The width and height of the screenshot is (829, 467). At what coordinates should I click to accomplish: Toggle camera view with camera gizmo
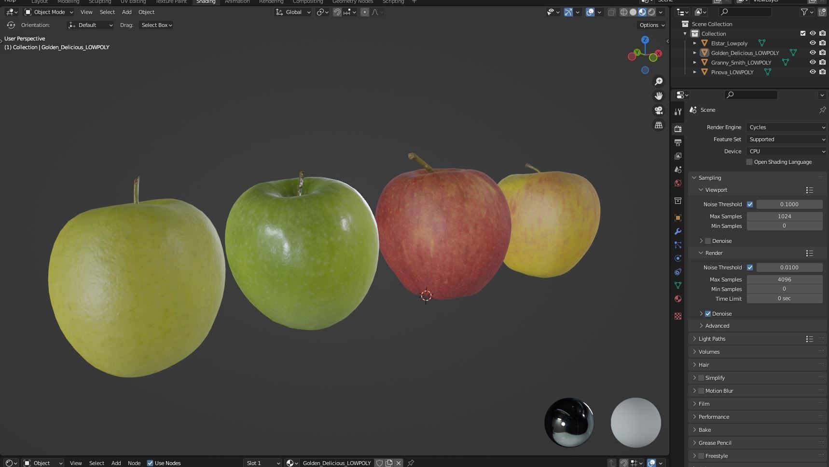[658, 110]
